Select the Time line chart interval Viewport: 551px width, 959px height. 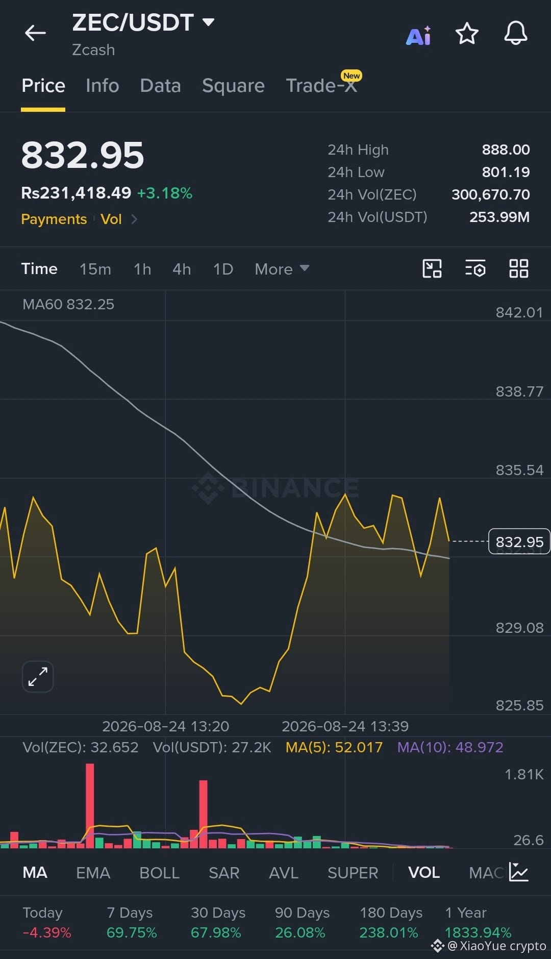[39, 269]
